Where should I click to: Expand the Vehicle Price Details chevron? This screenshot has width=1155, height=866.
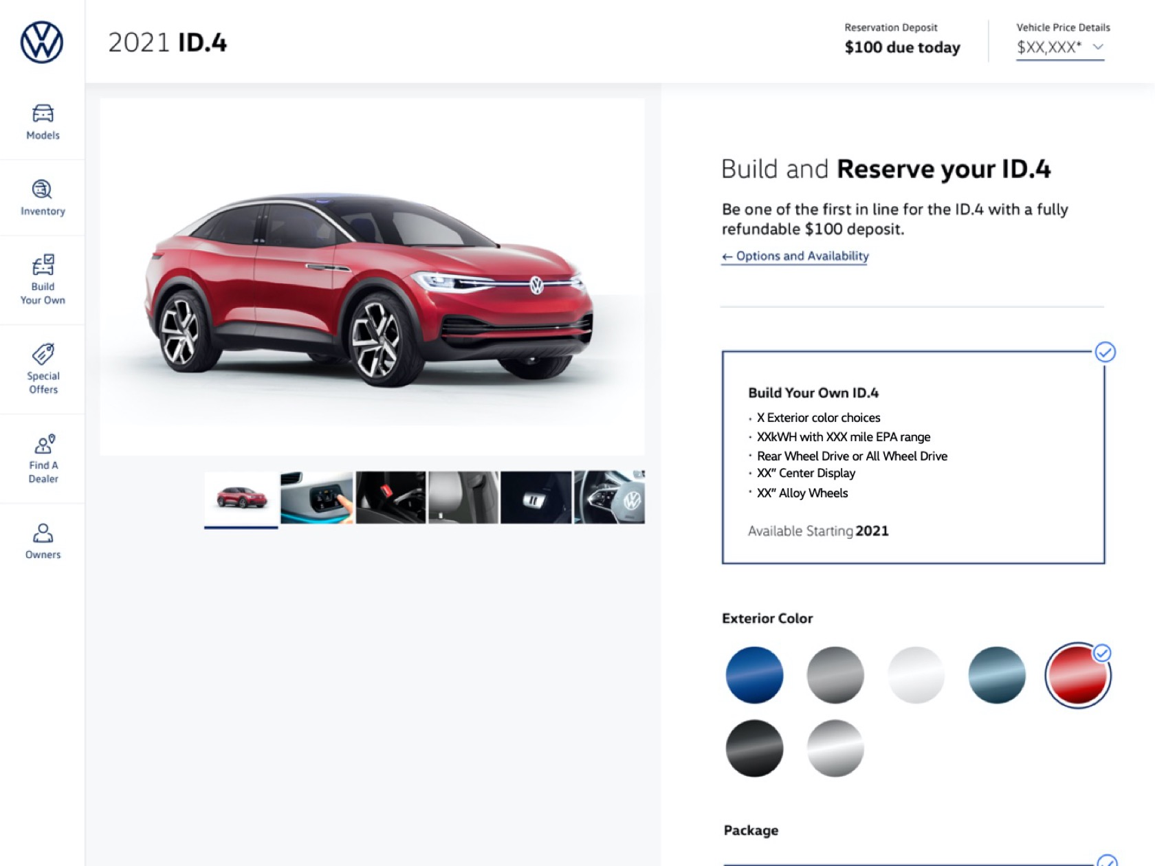(1098, 47)
